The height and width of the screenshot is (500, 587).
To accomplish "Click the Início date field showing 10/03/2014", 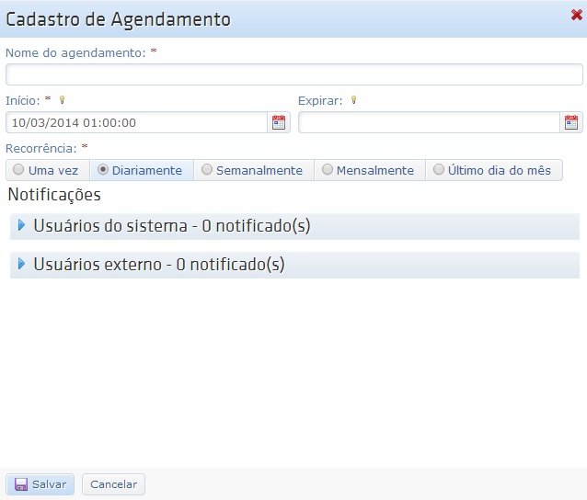I will pyautogui.click(x=137, y=122).
